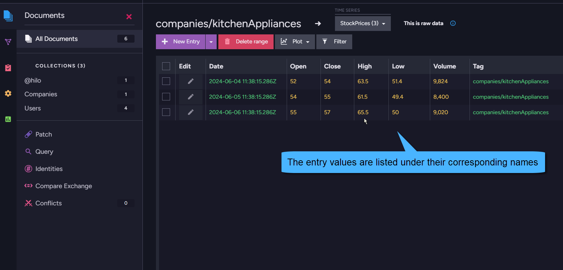Click the High column header
The height and width of the screenshot is (270, 563).
365,66
